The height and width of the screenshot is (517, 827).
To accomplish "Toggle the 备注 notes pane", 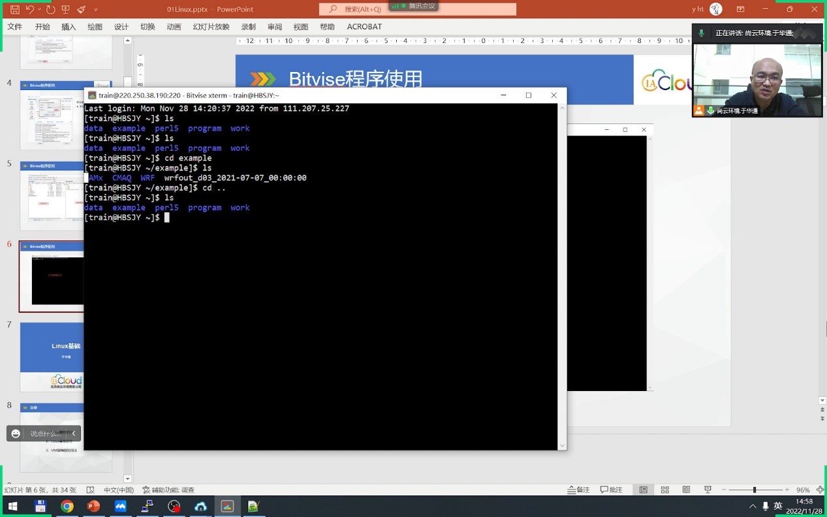I will coord(579,490).
